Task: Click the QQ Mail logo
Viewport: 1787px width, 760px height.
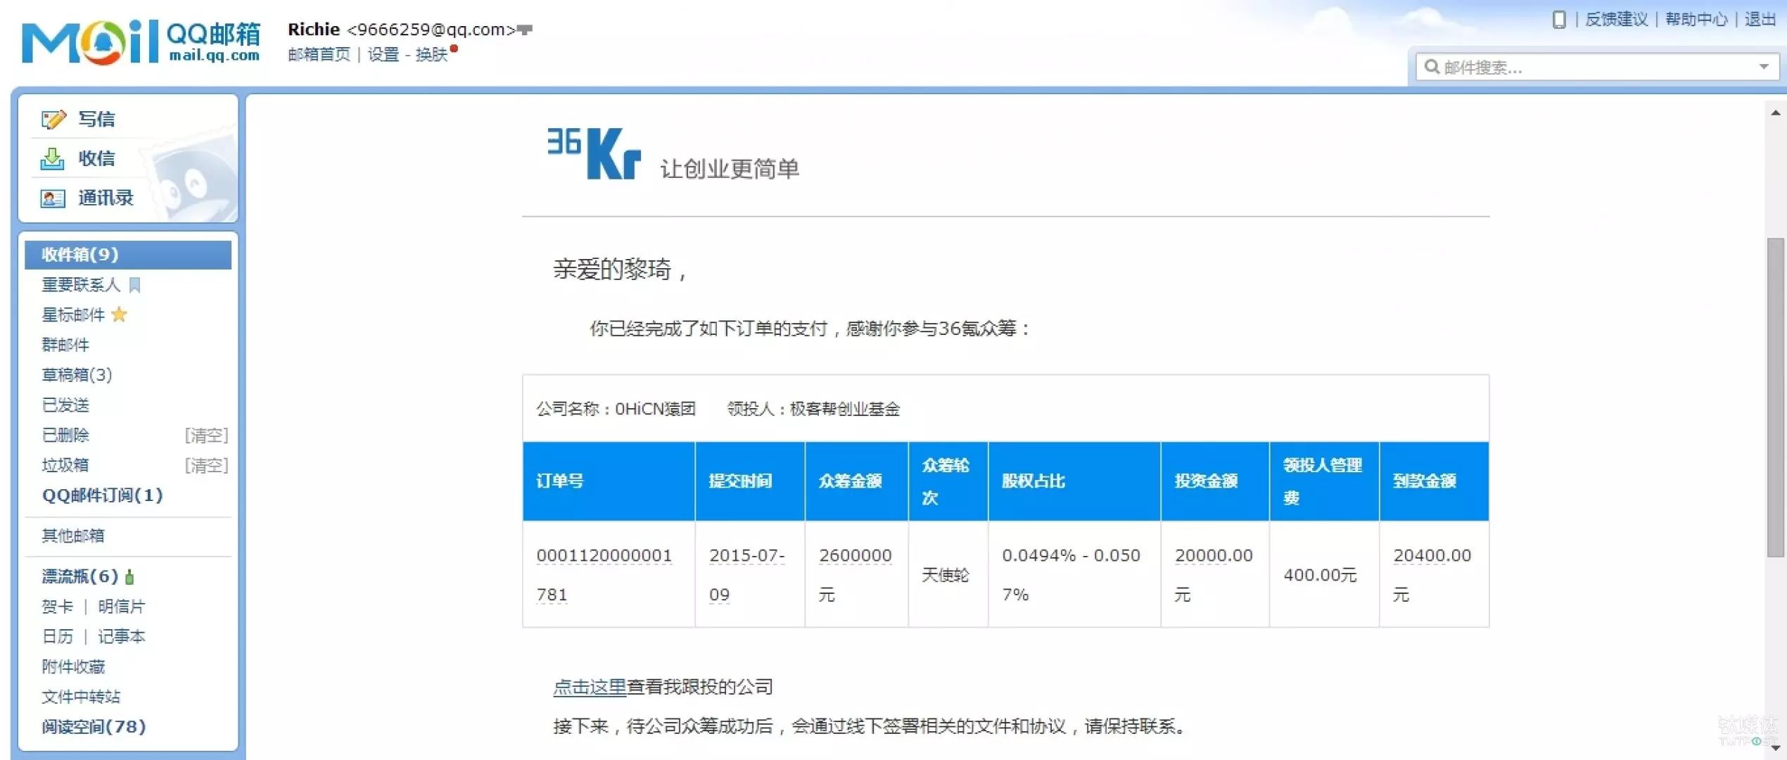Action: coord(141,42)
